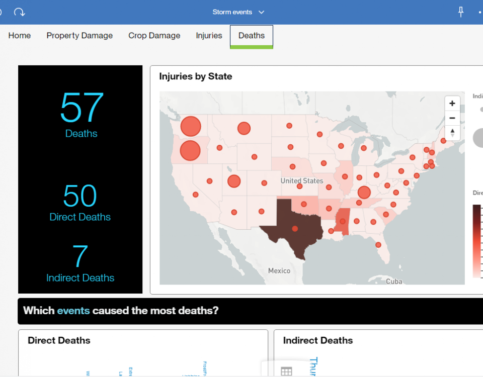The image size is (483, 377).
Task: Click the direct deaths color gradient legend
Action: pyautogui.click(x=476, y=241)
